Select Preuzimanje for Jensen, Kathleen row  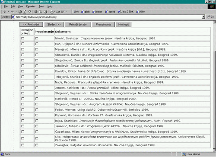coord(37,88)
